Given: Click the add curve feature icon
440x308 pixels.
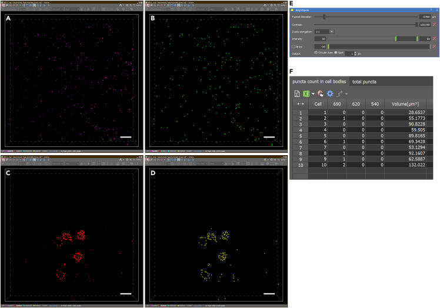Looking at the screenshot, I should point(340,93).
